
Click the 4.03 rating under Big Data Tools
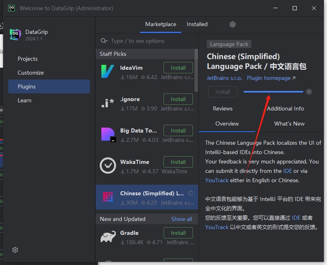pyautogui.click(x=150, y=140)
